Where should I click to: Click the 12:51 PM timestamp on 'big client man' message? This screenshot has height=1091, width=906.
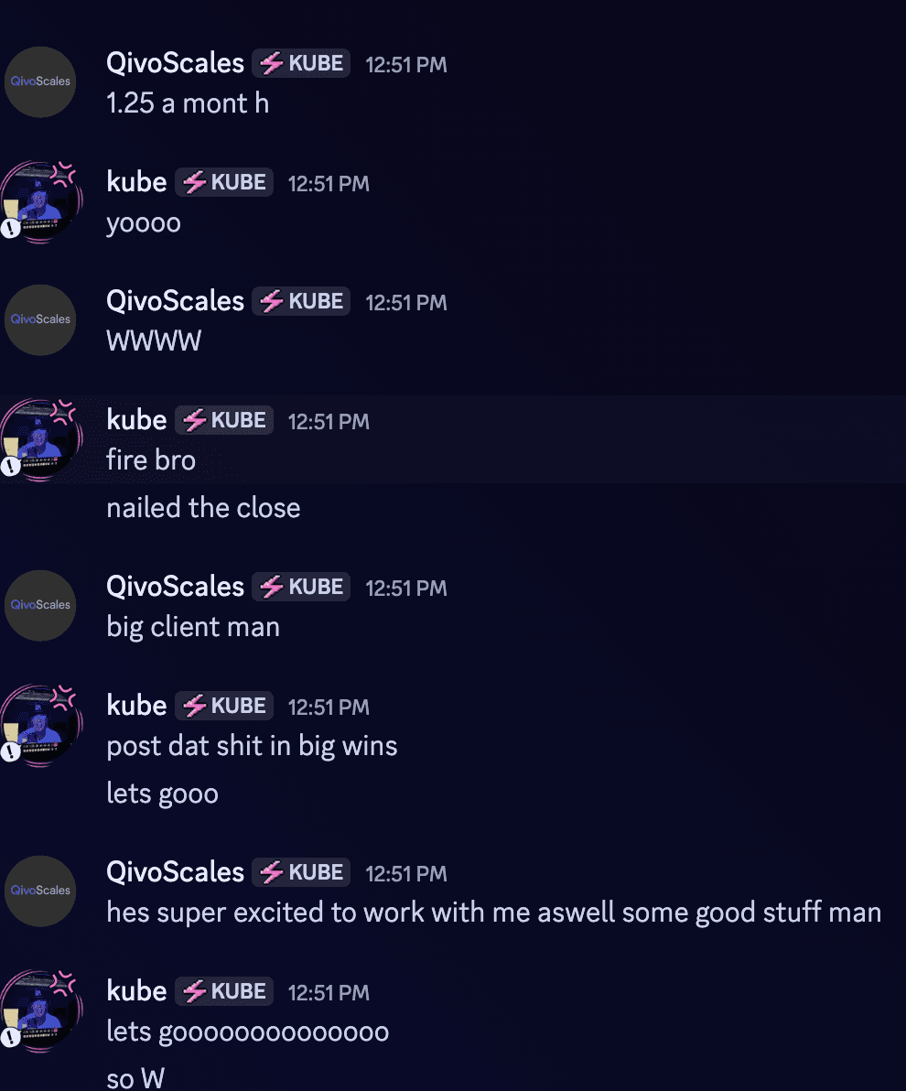pyautogui.click(x=405, y=589)
